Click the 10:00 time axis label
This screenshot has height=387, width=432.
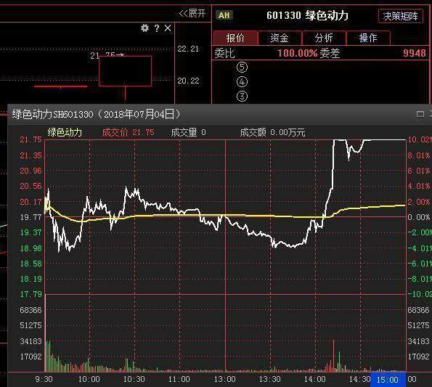[89, 379]
